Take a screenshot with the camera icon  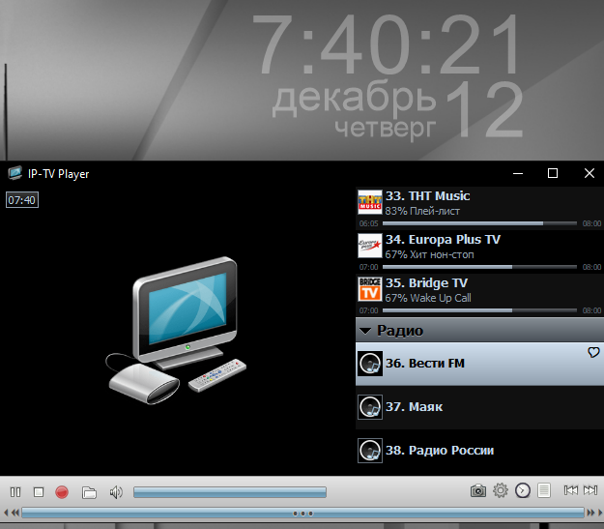(x=478, y=491)
